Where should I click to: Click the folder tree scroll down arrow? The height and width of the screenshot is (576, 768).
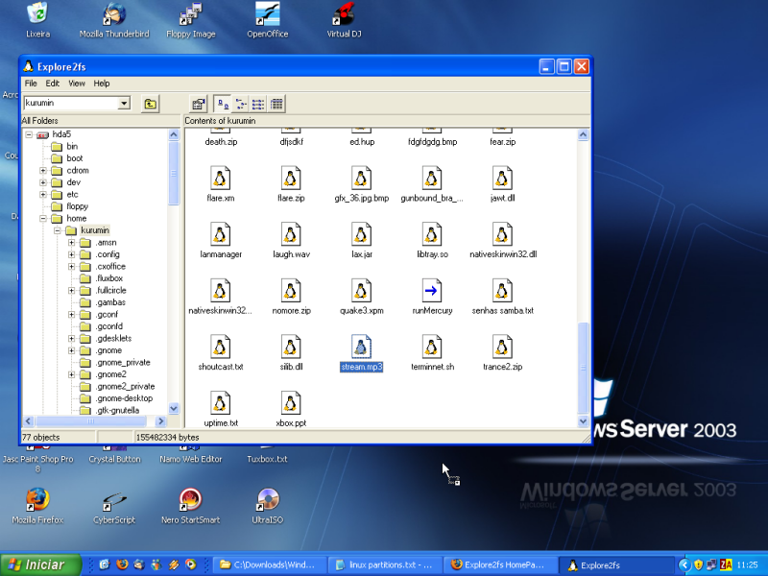coord(174,409)
